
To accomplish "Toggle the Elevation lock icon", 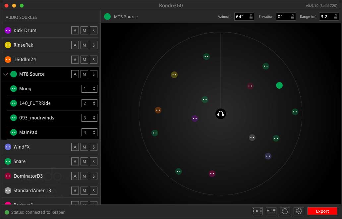I will 293,17.
